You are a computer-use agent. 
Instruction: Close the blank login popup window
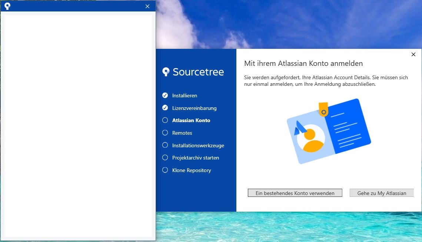(147, 6)
